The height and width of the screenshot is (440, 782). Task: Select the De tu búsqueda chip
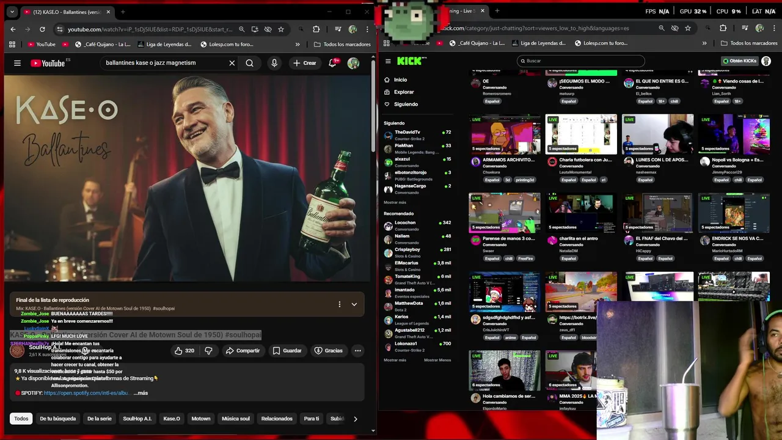coord(58,419)
